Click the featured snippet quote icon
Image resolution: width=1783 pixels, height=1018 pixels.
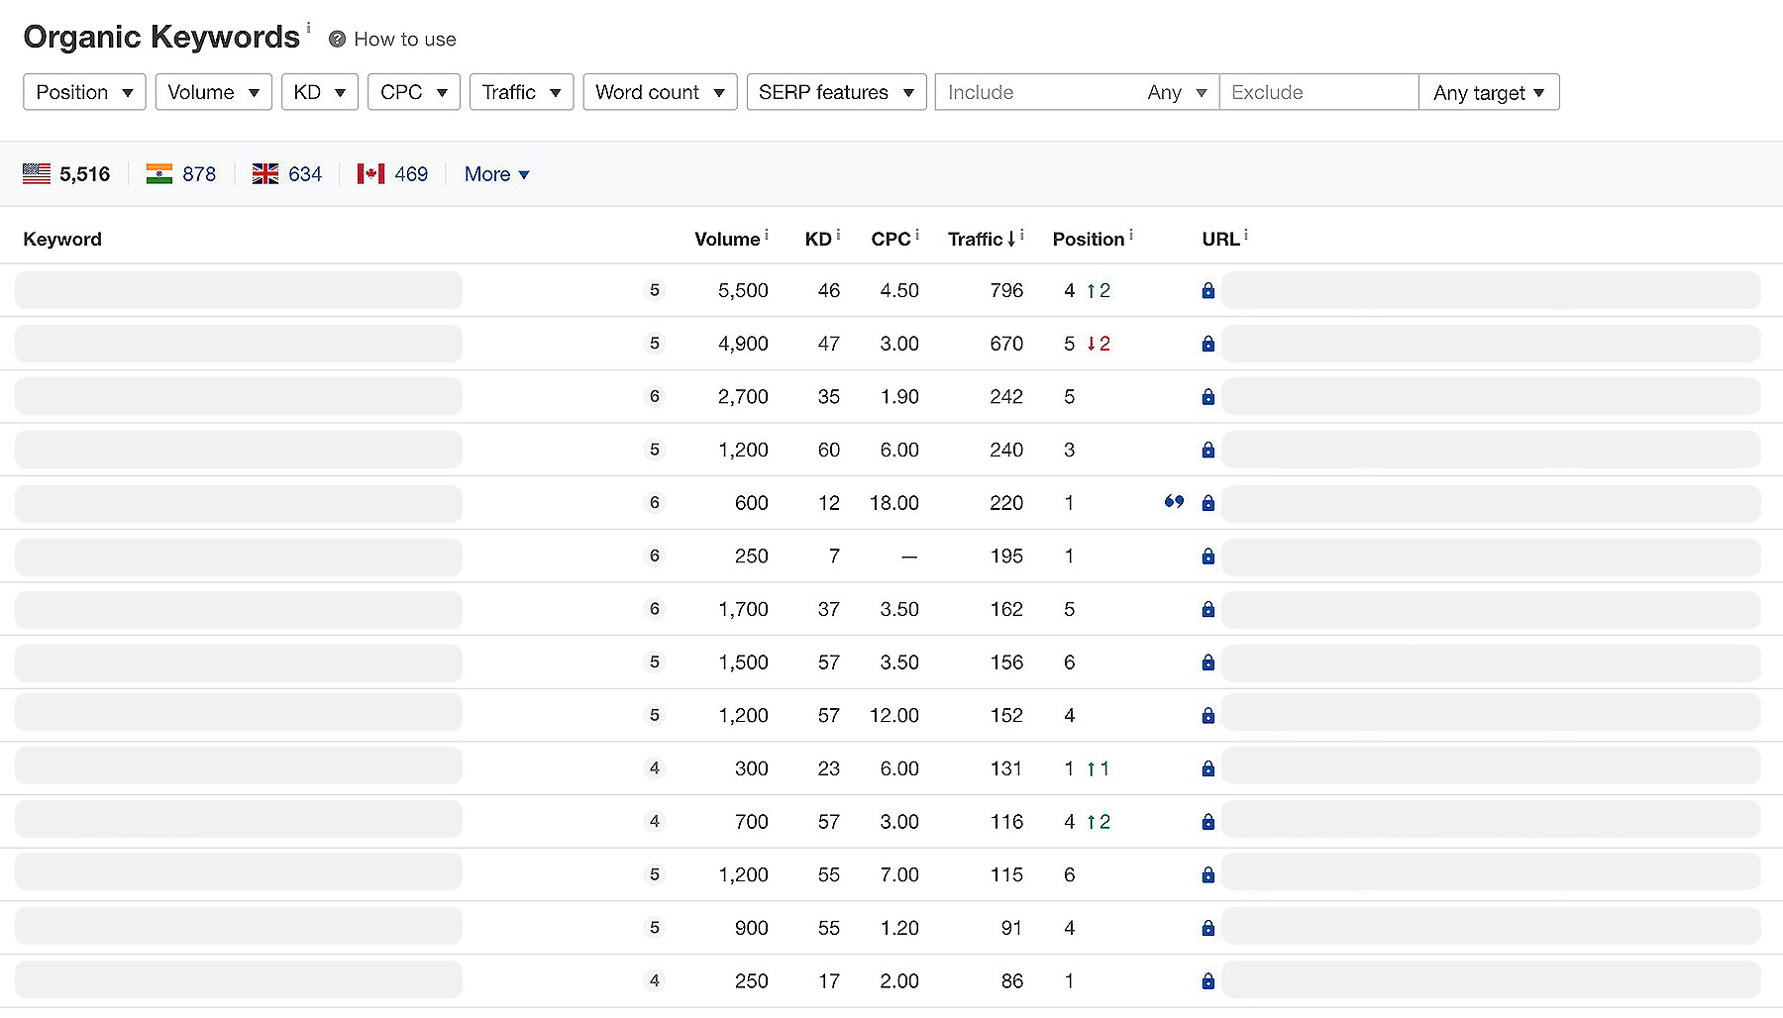(x=1174, y=502)
